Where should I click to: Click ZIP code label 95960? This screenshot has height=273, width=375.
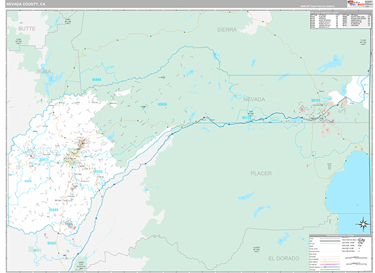pyautogui.click(x=97, y=79)
